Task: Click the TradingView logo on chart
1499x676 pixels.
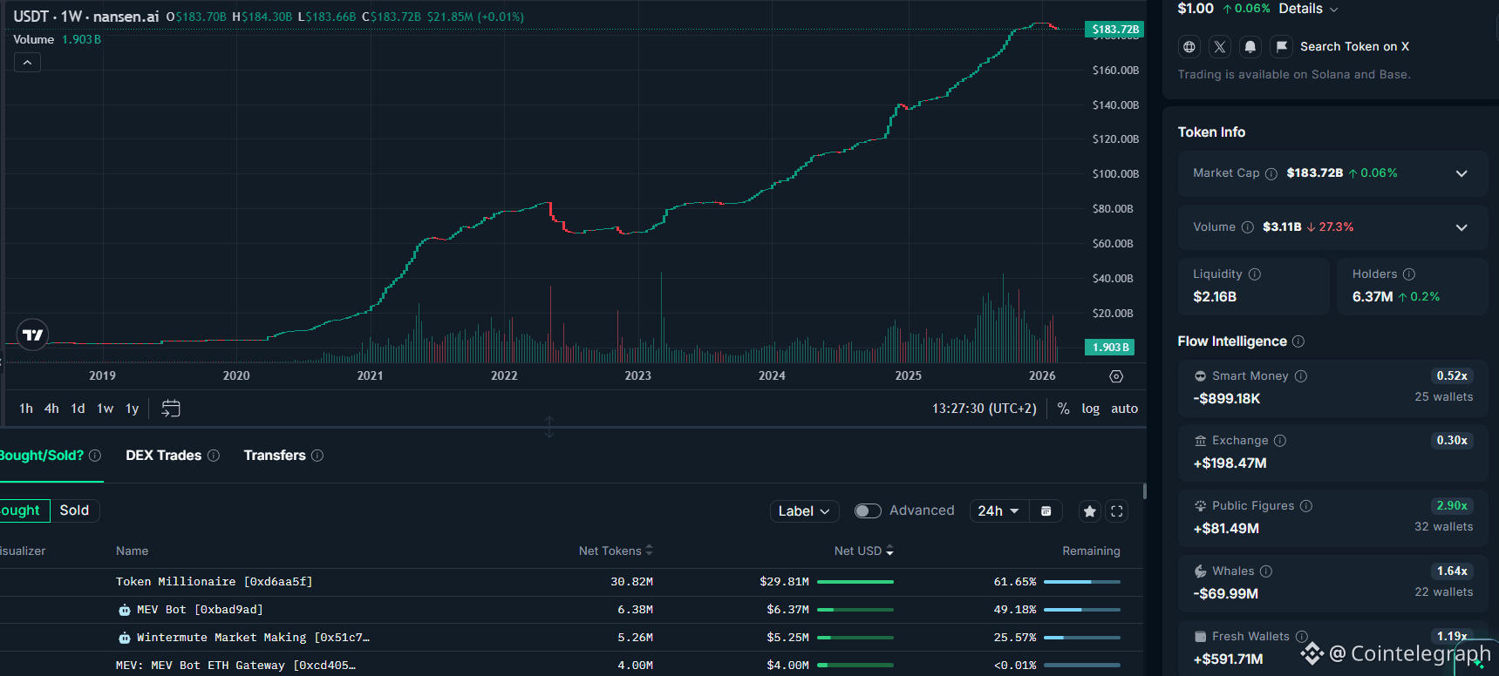Action: click(32, 335)
